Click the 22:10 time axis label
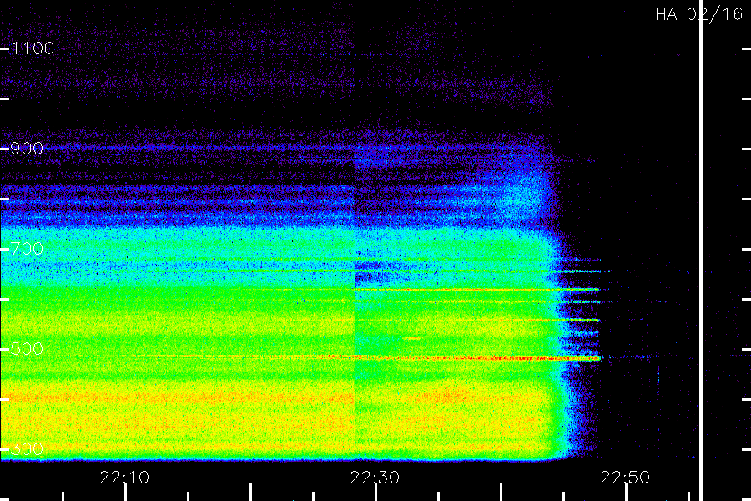 pyautogui.click(x=124, y=478)
